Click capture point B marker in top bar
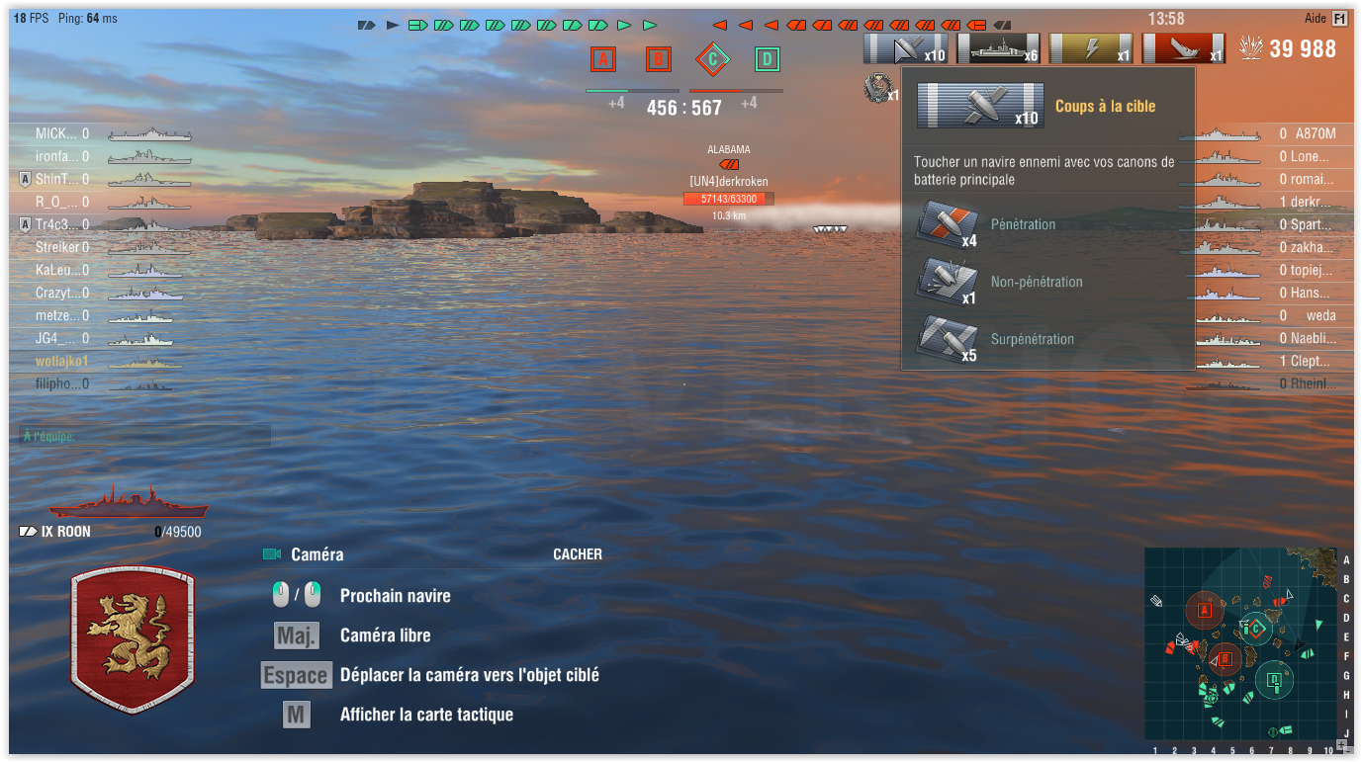 pos(658,60)
